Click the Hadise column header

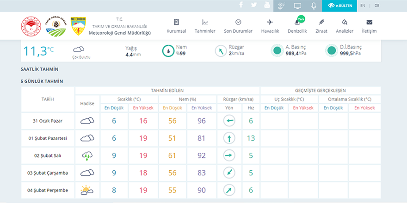pos(87,103)
